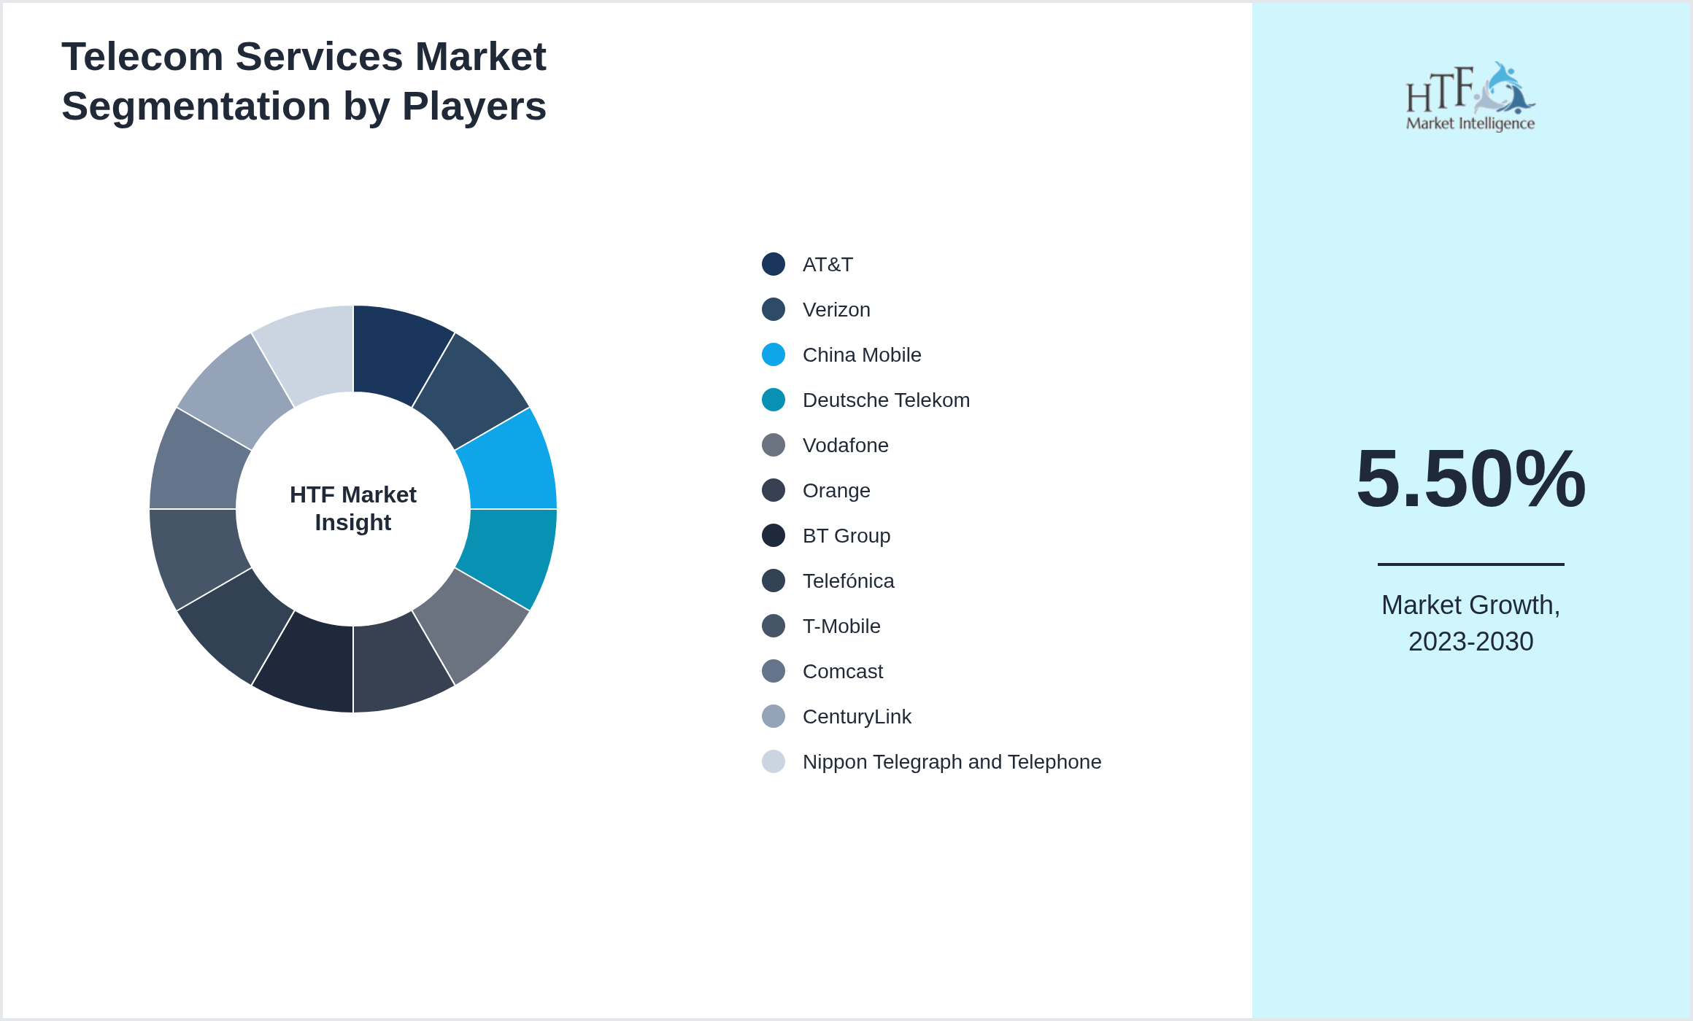This screenshot has width=1693, height=1021.
Task: Click the HTF Market Insight donut center
Action: [353, 508]
